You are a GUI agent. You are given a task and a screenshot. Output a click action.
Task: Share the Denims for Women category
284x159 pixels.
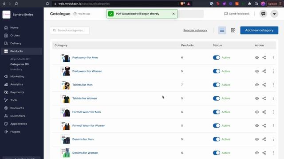(x=264, y=153)
